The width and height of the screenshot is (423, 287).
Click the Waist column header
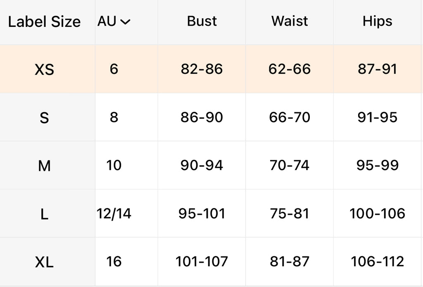(290, 21)
